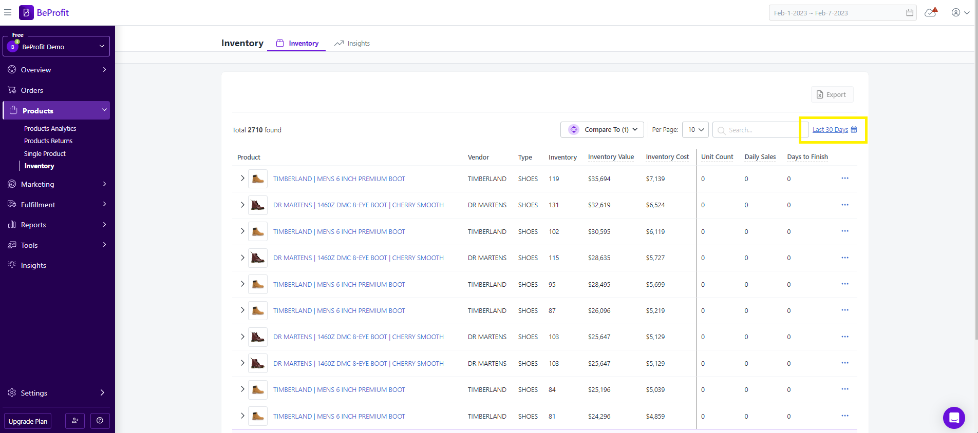
Task: Expand the Fulfillment menu
Action: (57, 204)
